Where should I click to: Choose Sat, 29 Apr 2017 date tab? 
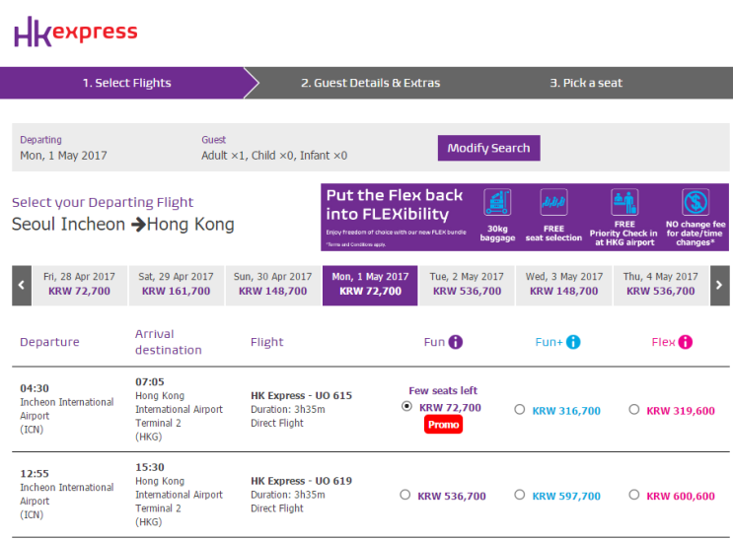click(x=177, y=286)
